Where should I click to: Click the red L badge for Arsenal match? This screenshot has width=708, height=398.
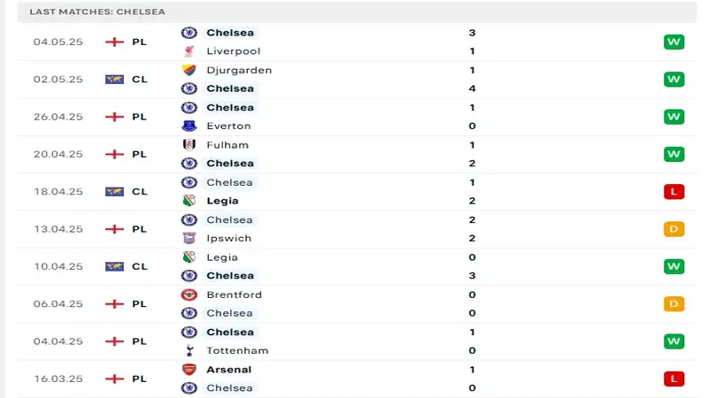click(673, 379)
